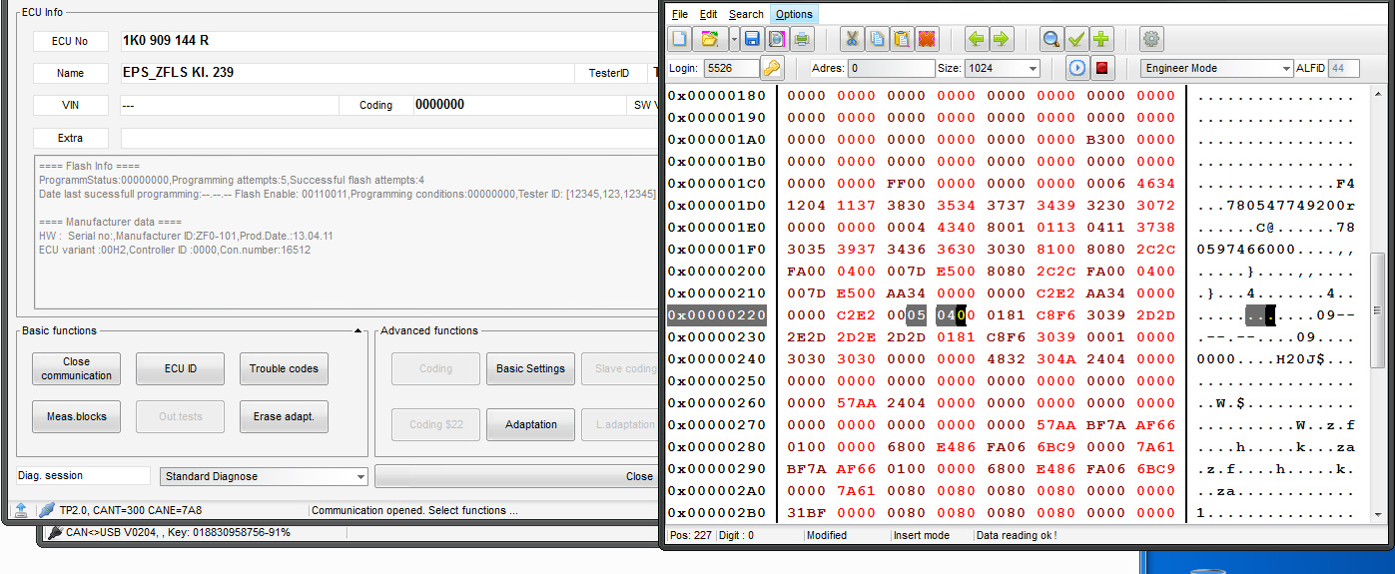
Task: Open the Search menu
Action: point(746,14)
